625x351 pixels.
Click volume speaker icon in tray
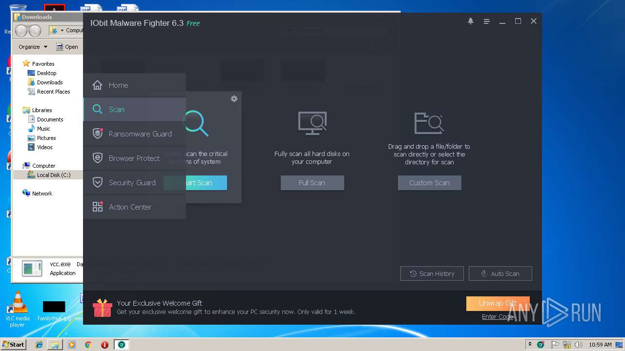pyautogui.click(x=579, y=345)
